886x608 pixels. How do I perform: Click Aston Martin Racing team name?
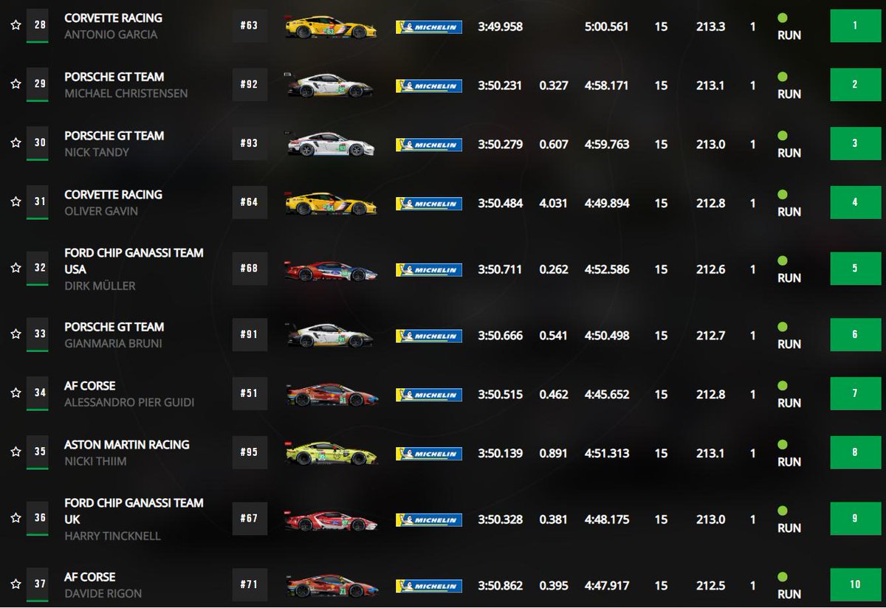pyautogui.click(x=127, y=445)
